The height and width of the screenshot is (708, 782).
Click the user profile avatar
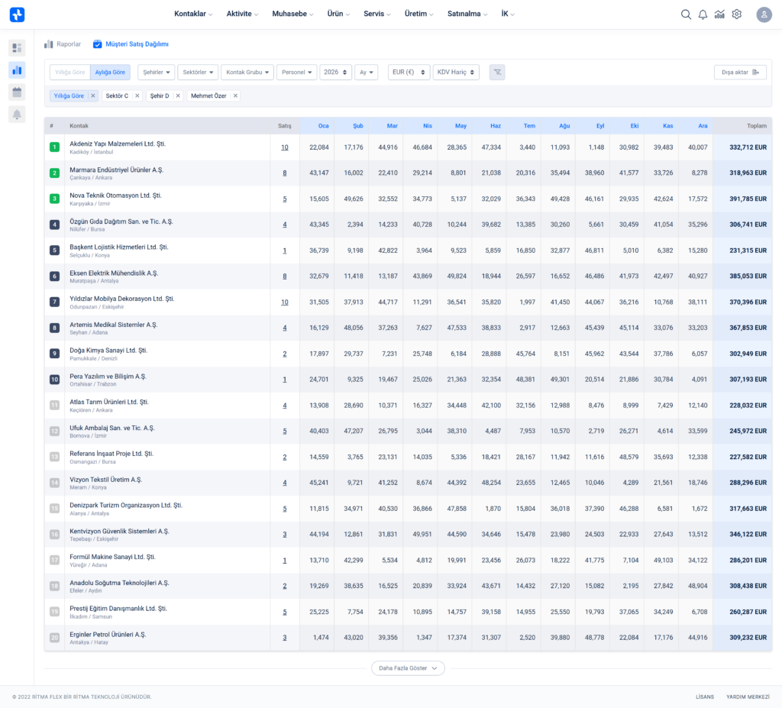point(764,15)
